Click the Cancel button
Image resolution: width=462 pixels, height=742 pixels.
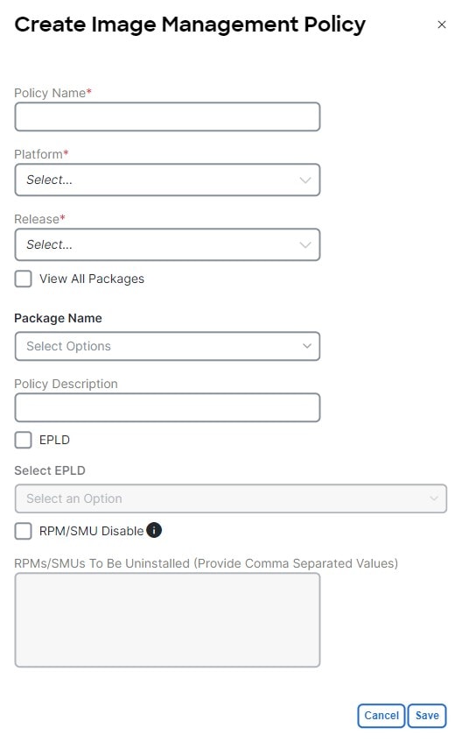tap(381, 716)
